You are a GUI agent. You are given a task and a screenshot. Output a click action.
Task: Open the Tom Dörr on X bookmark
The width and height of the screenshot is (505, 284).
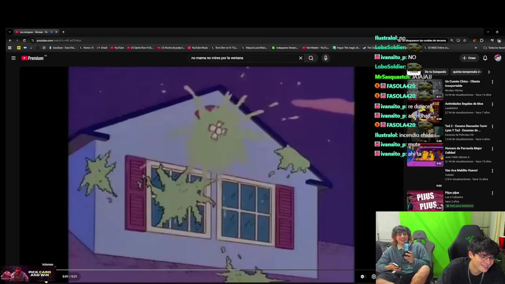tap(224, 48)
